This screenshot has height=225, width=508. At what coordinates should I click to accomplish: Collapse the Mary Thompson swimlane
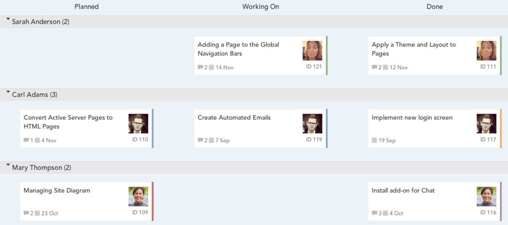point(8,165)
